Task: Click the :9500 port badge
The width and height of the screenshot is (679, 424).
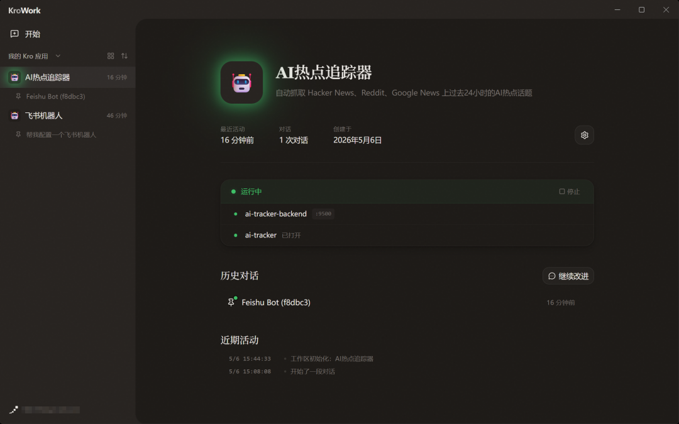Action: [323, 214]
